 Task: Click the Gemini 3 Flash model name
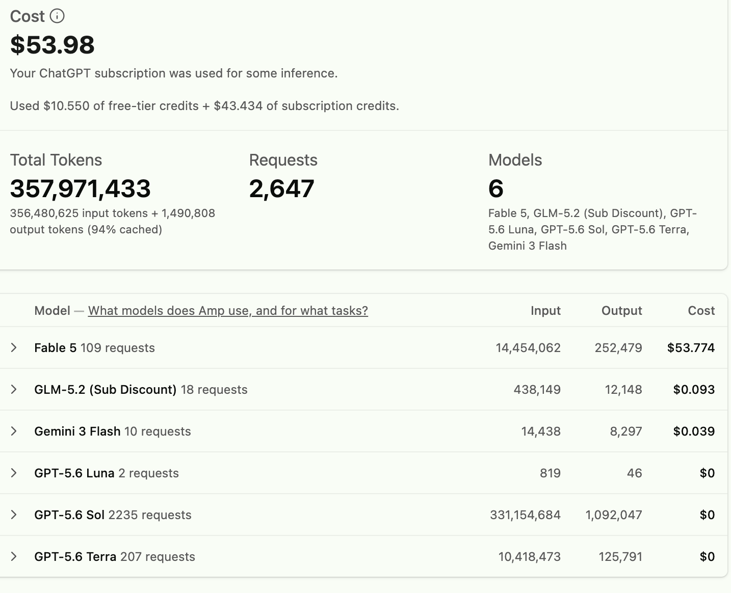tap(77, 431)
